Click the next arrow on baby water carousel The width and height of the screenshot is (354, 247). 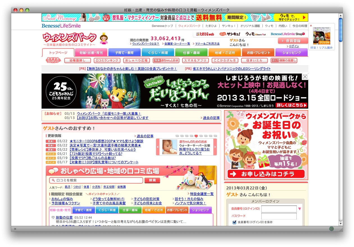[x=215, y=147]
